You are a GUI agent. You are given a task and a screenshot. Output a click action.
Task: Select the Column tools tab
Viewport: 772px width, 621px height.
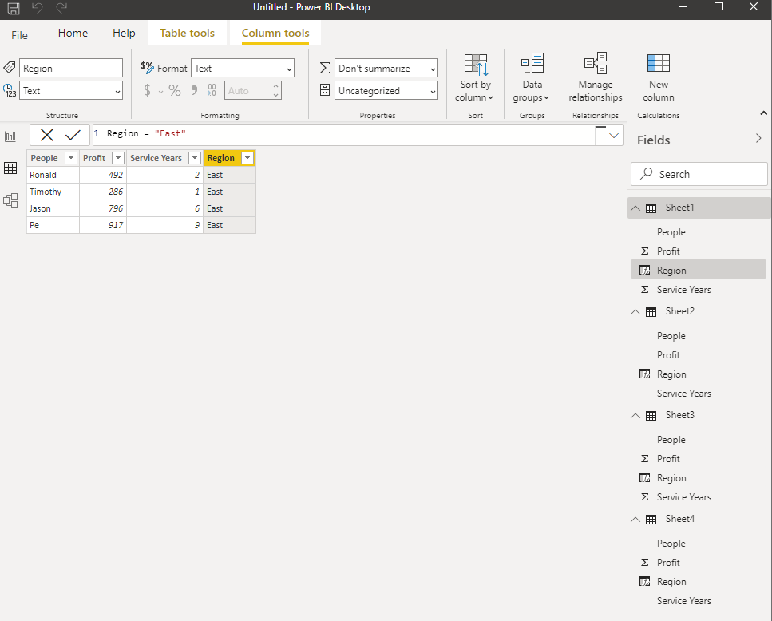[x=275, y=33]
